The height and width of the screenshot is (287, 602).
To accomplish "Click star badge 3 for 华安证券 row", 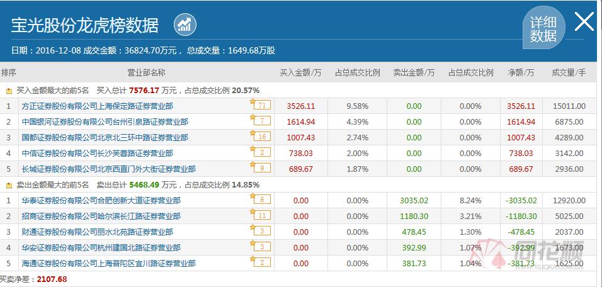I will coord(260,246).
